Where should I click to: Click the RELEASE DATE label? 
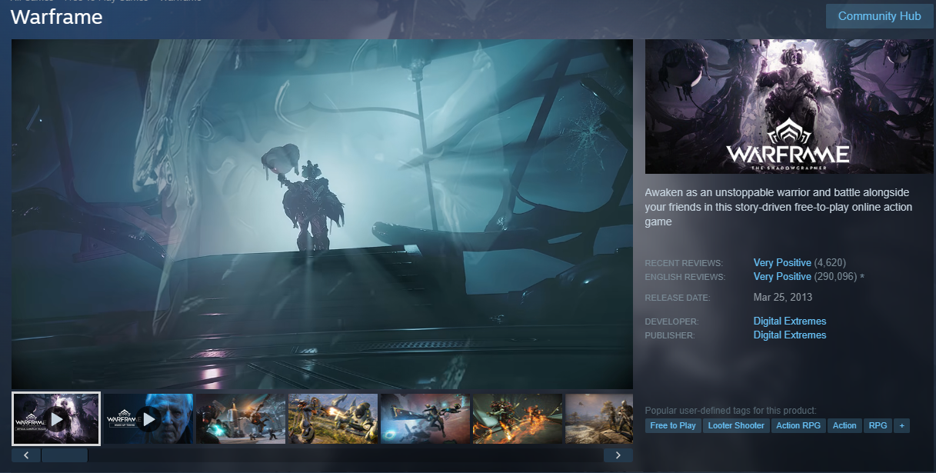678,298
